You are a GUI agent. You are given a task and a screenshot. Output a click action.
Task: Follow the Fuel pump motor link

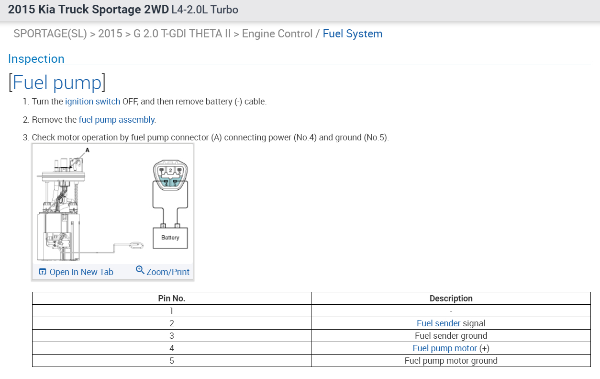point(445,348)
